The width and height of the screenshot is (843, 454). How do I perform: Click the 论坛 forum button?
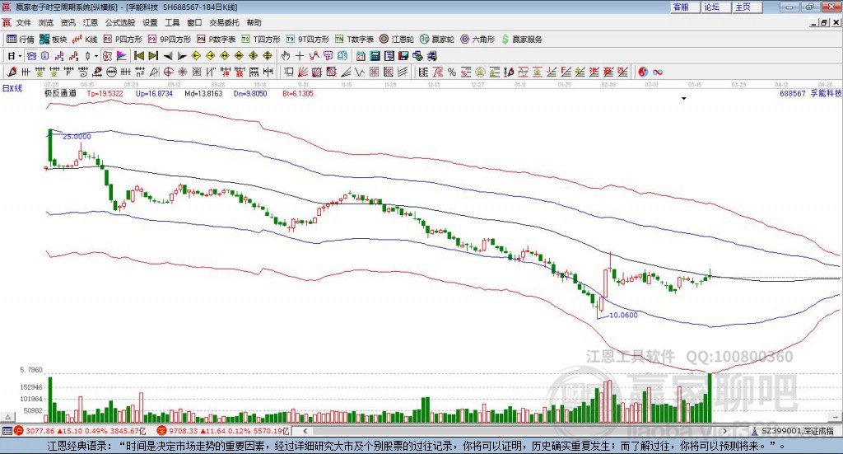tap(716, 7)
